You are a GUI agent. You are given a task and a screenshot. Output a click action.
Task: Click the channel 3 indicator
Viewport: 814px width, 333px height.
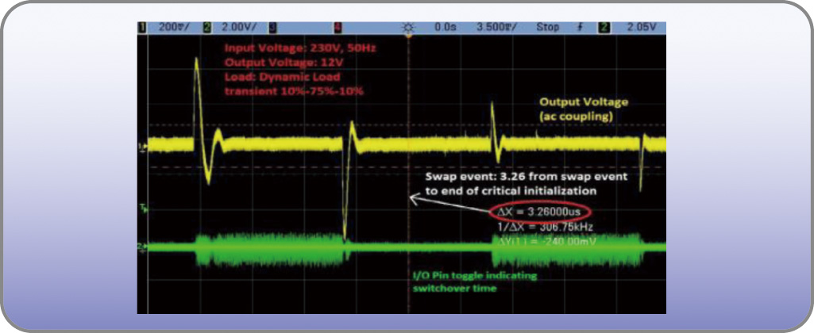click(x=272, y=27)
